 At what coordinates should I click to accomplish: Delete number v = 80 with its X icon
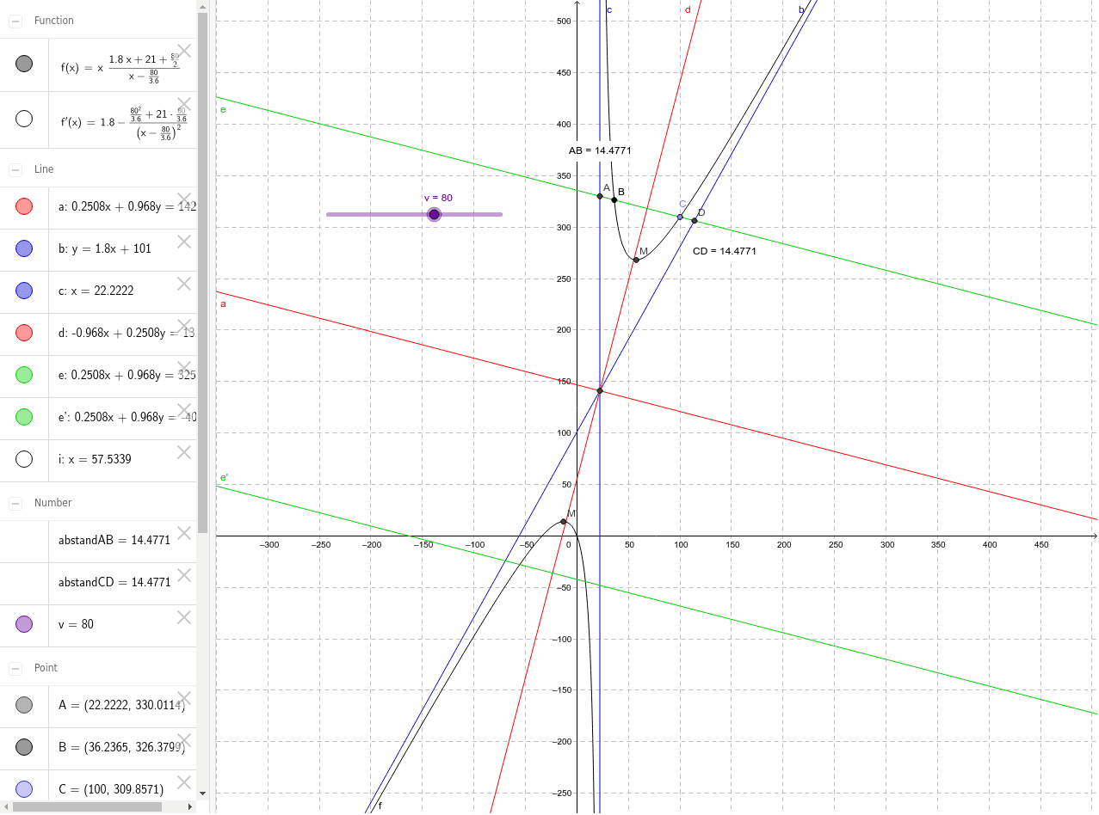click(x=183, y=617)
